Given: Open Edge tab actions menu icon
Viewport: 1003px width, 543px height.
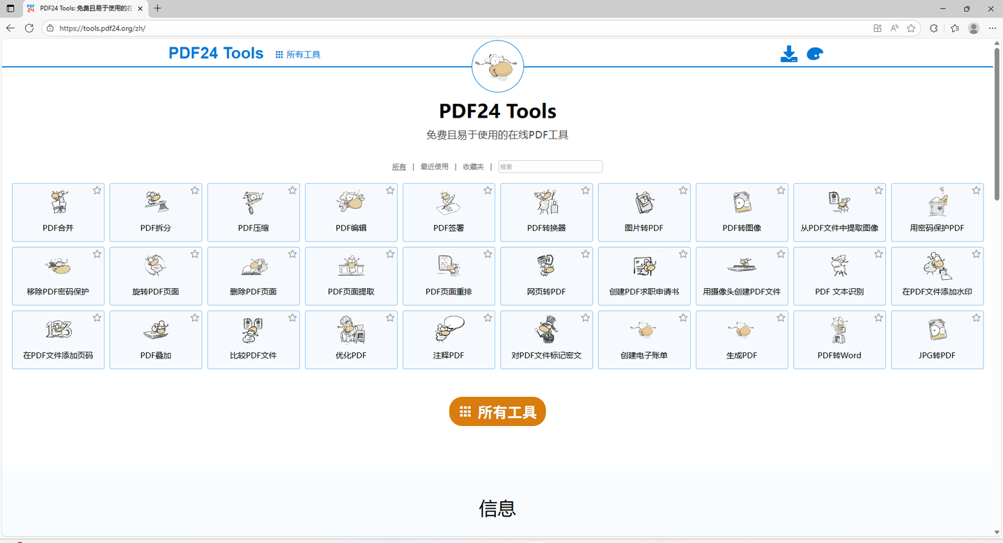Looking at the screenshot, I should point(10,8).
